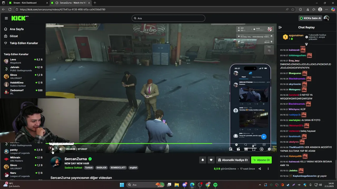Show hidden system tray icons
This screenshot has height=189, width=337.
[x=260, y=185]
